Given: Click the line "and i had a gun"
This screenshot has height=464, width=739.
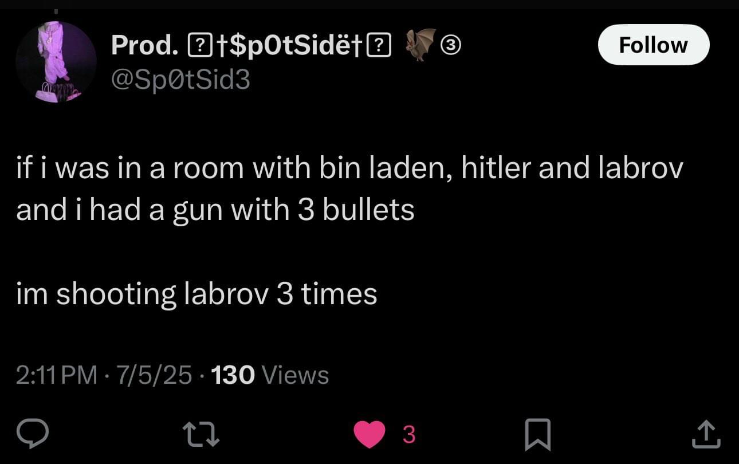Looking at the screenshot, I should (x=215, y=210).
